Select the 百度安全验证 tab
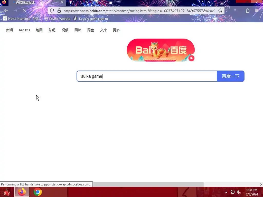 (37, 2)
